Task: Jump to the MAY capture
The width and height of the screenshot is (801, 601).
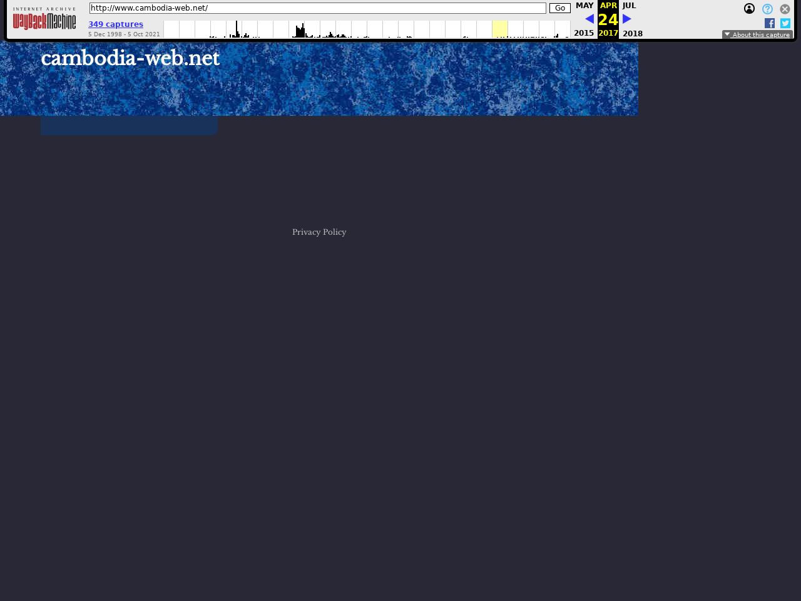Action: click(x=584, y=6)
